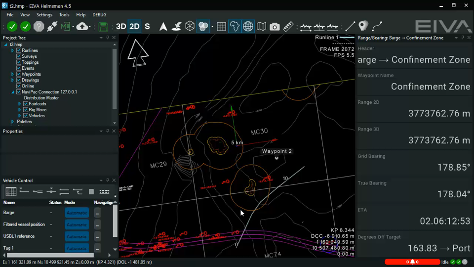Open the cloud upload dropdown arrow
Viewport: 474px width, 267px height.
(90, 27)
